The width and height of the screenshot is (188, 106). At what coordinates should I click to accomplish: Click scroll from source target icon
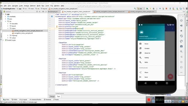coord(37,11)
